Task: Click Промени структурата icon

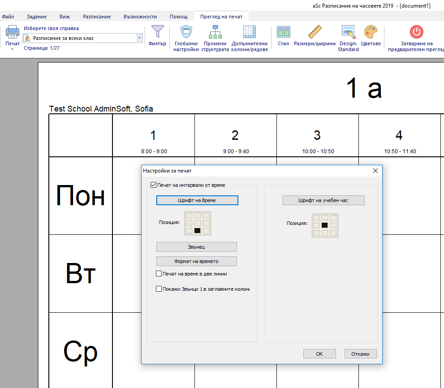Action: pos(215,32)
